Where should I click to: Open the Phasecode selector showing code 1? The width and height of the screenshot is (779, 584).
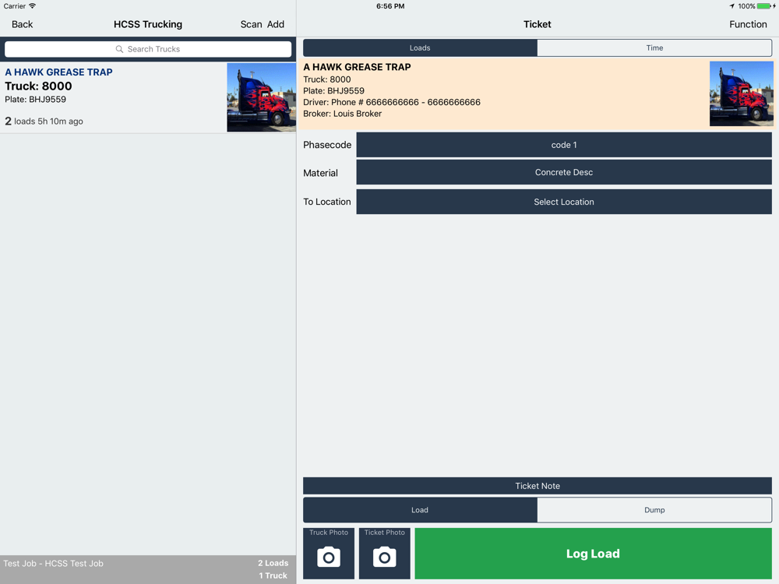[564, 145]
